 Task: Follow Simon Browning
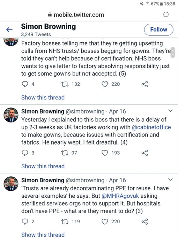tap(158, 30)
